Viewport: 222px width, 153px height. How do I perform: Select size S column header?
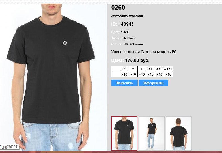click(124, 69)
